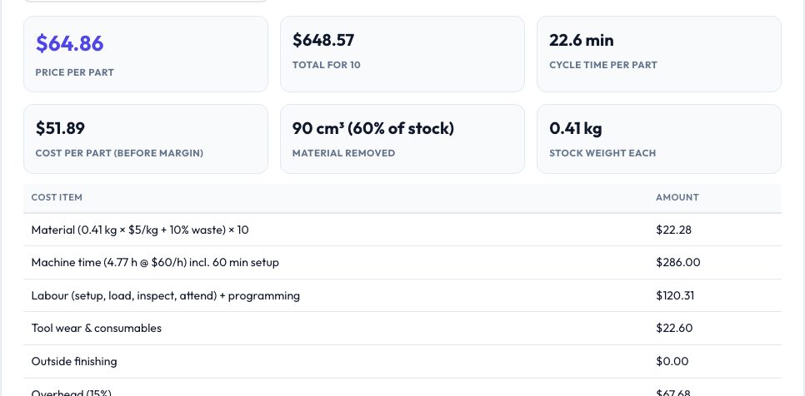Click the STOCK WEIGHT EACH label
The image size is (805, 396).
[602, 153]
